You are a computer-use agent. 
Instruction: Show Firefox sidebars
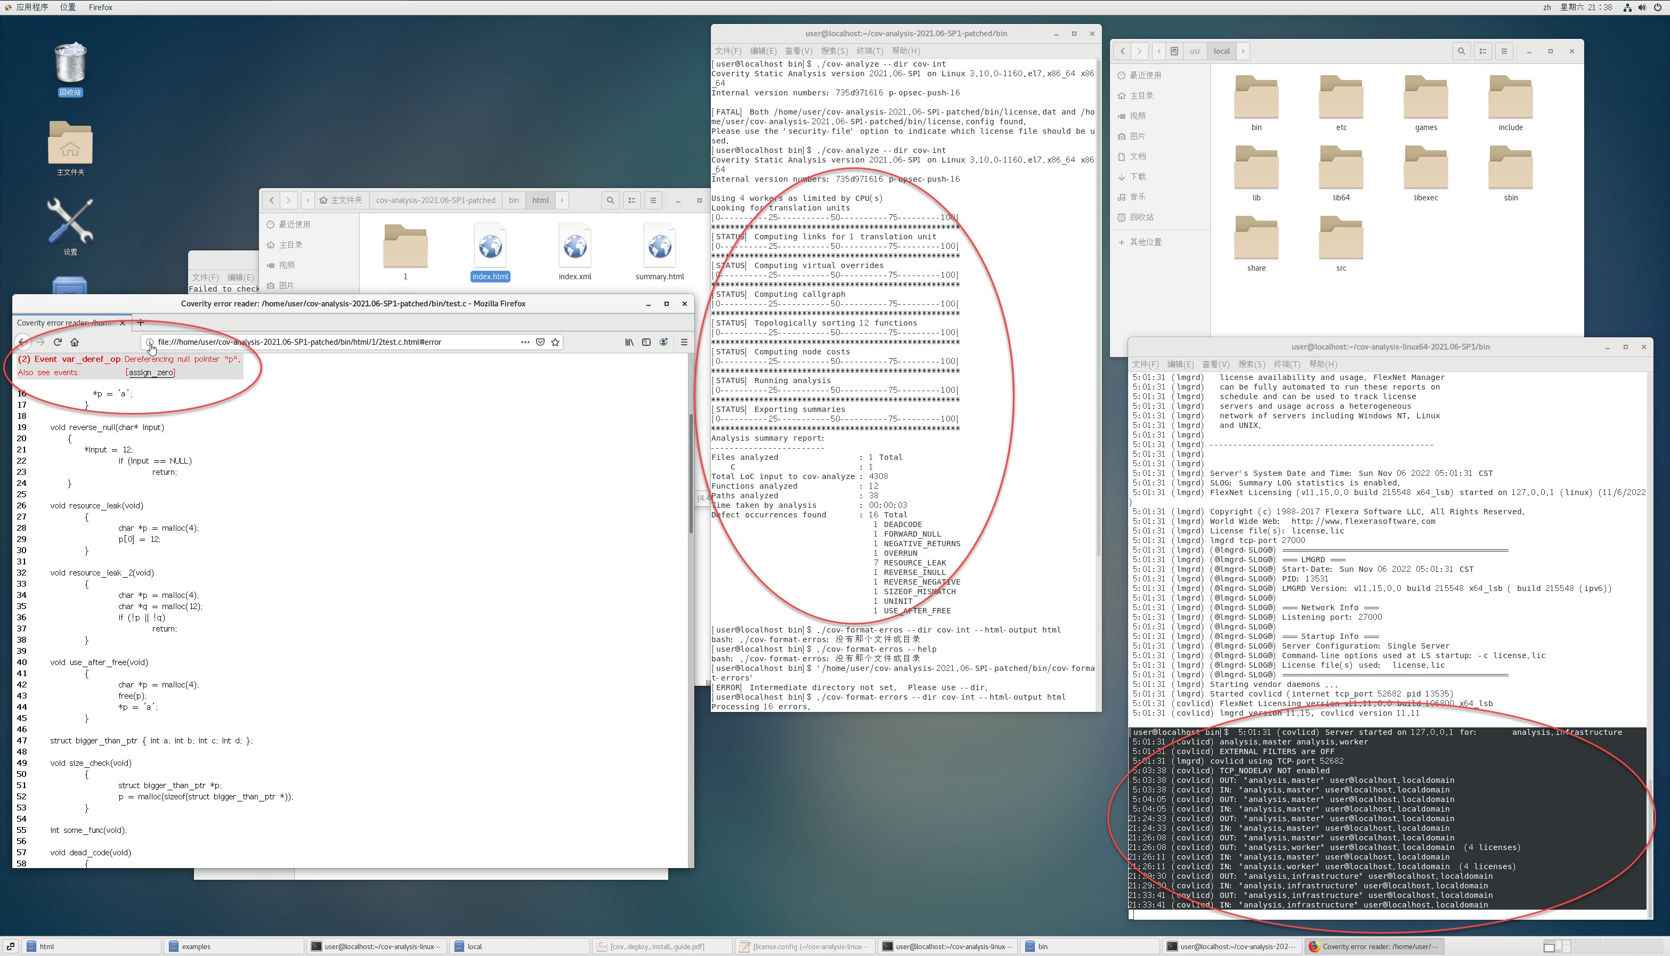[646, 342]
